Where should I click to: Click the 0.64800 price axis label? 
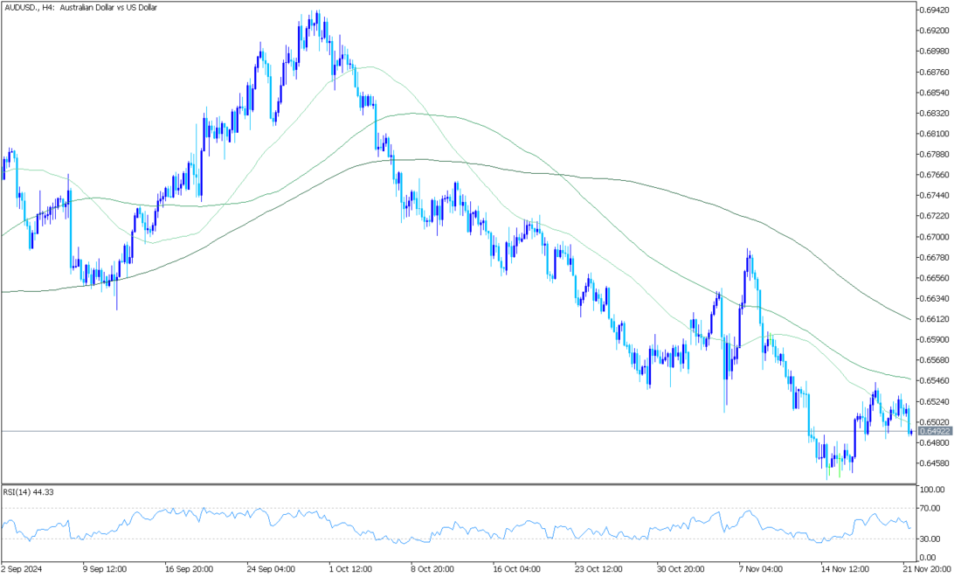[x=935, y=442]
